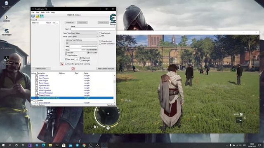The width and height of the screenshot is (264, 148).
Task: Open Table Extras
Action: [111, 105]
